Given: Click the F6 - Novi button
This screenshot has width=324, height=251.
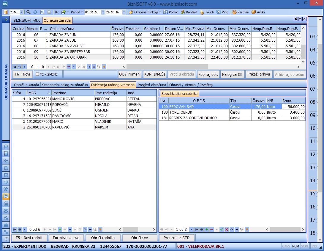Looking at the screenshot, I should tap(23, 74).
